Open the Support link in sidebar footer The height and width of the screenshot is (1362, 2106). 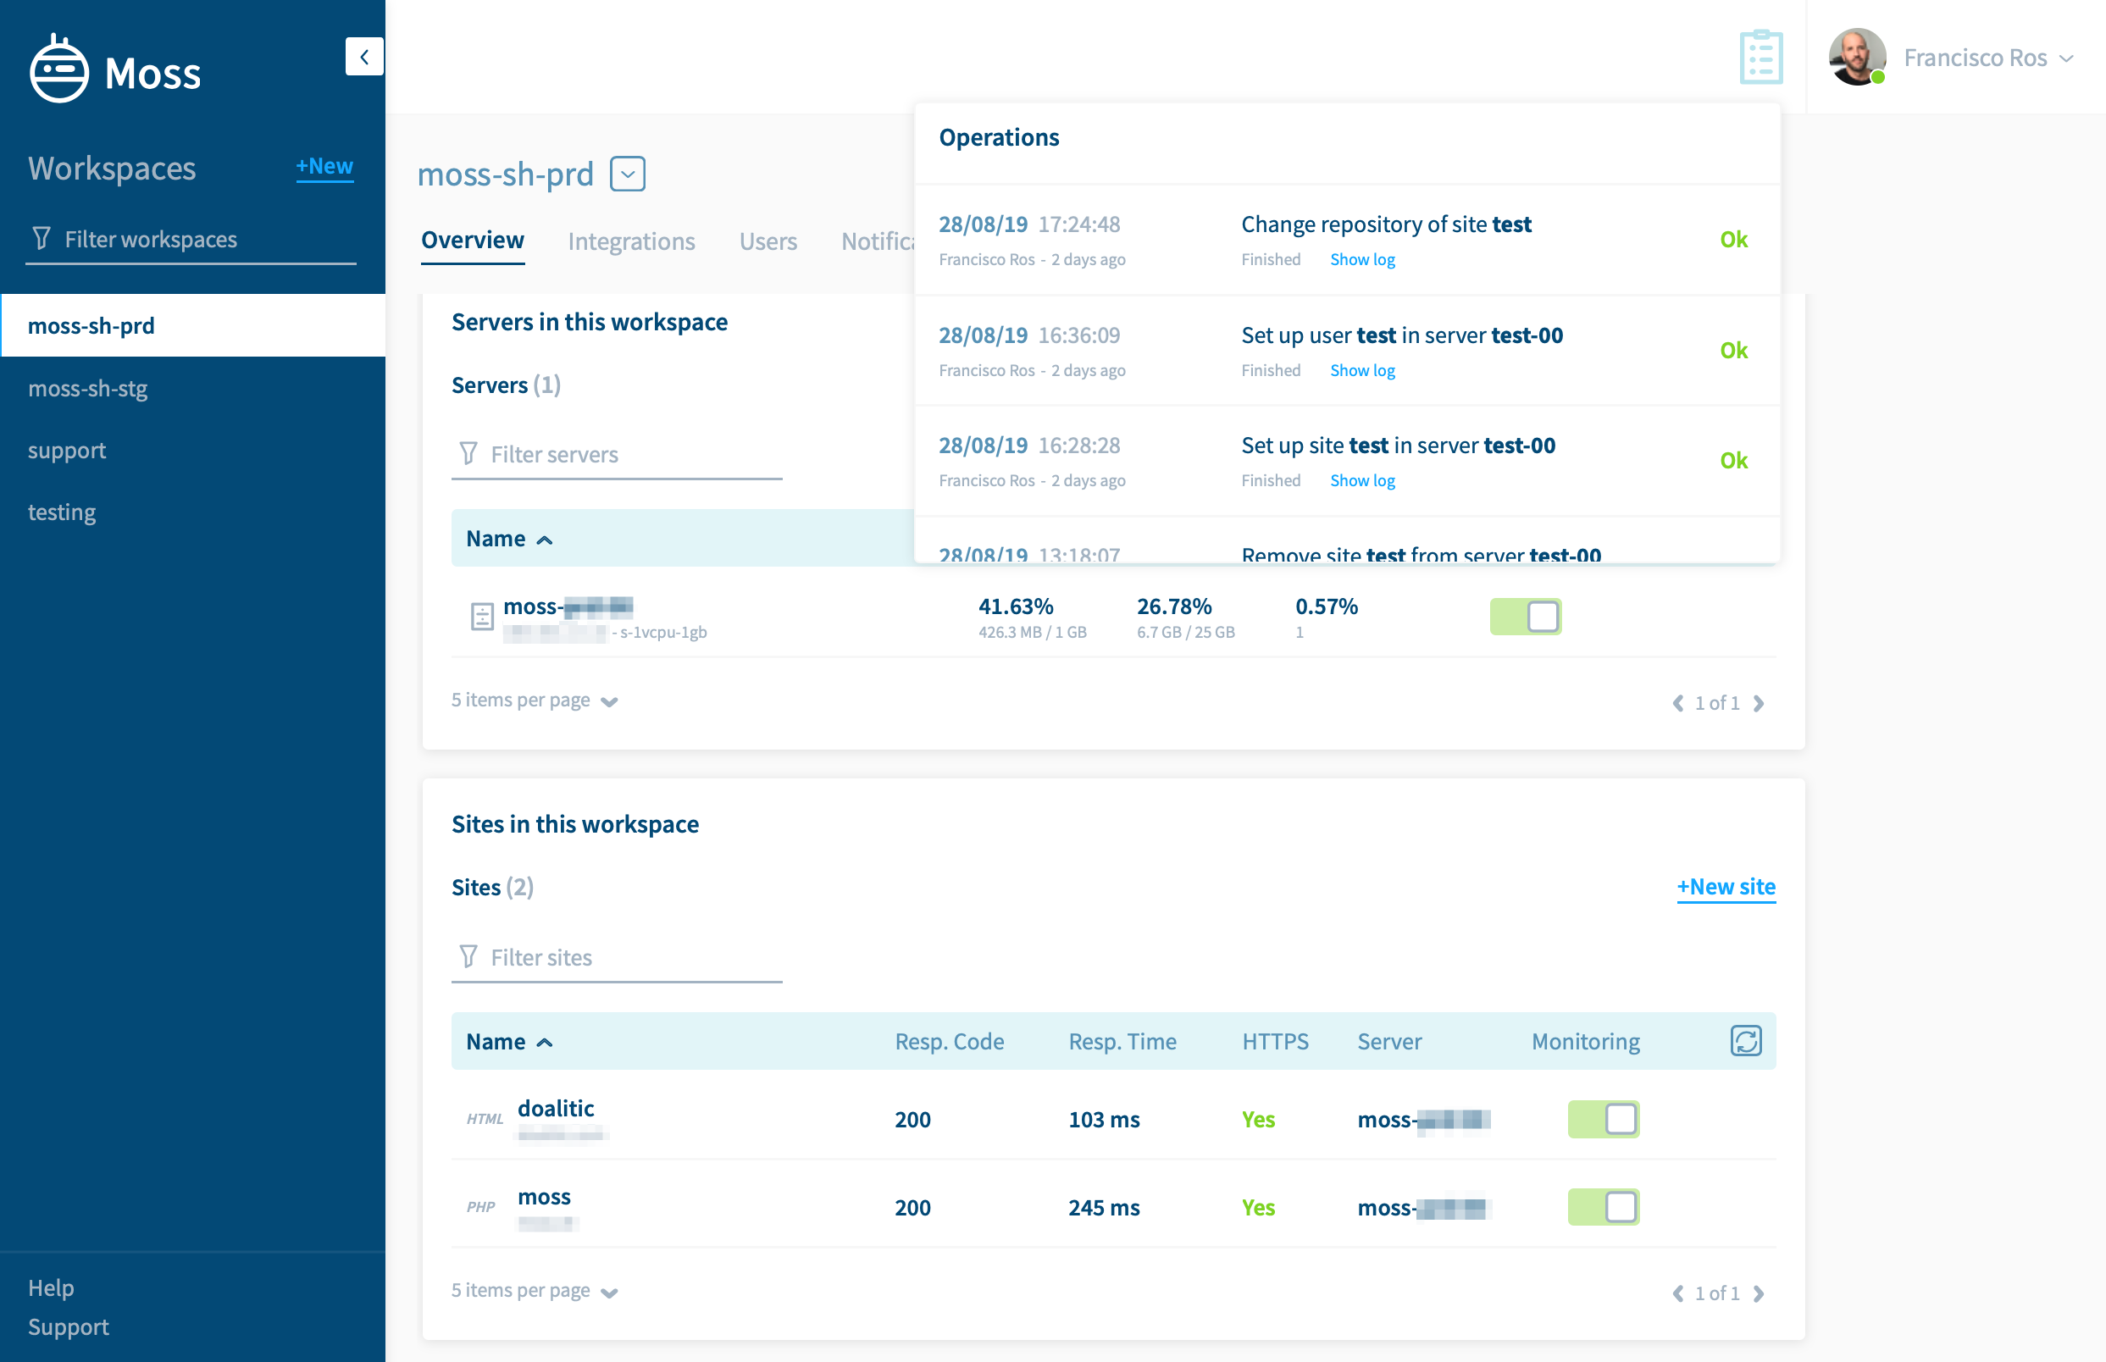point(68,1326)
